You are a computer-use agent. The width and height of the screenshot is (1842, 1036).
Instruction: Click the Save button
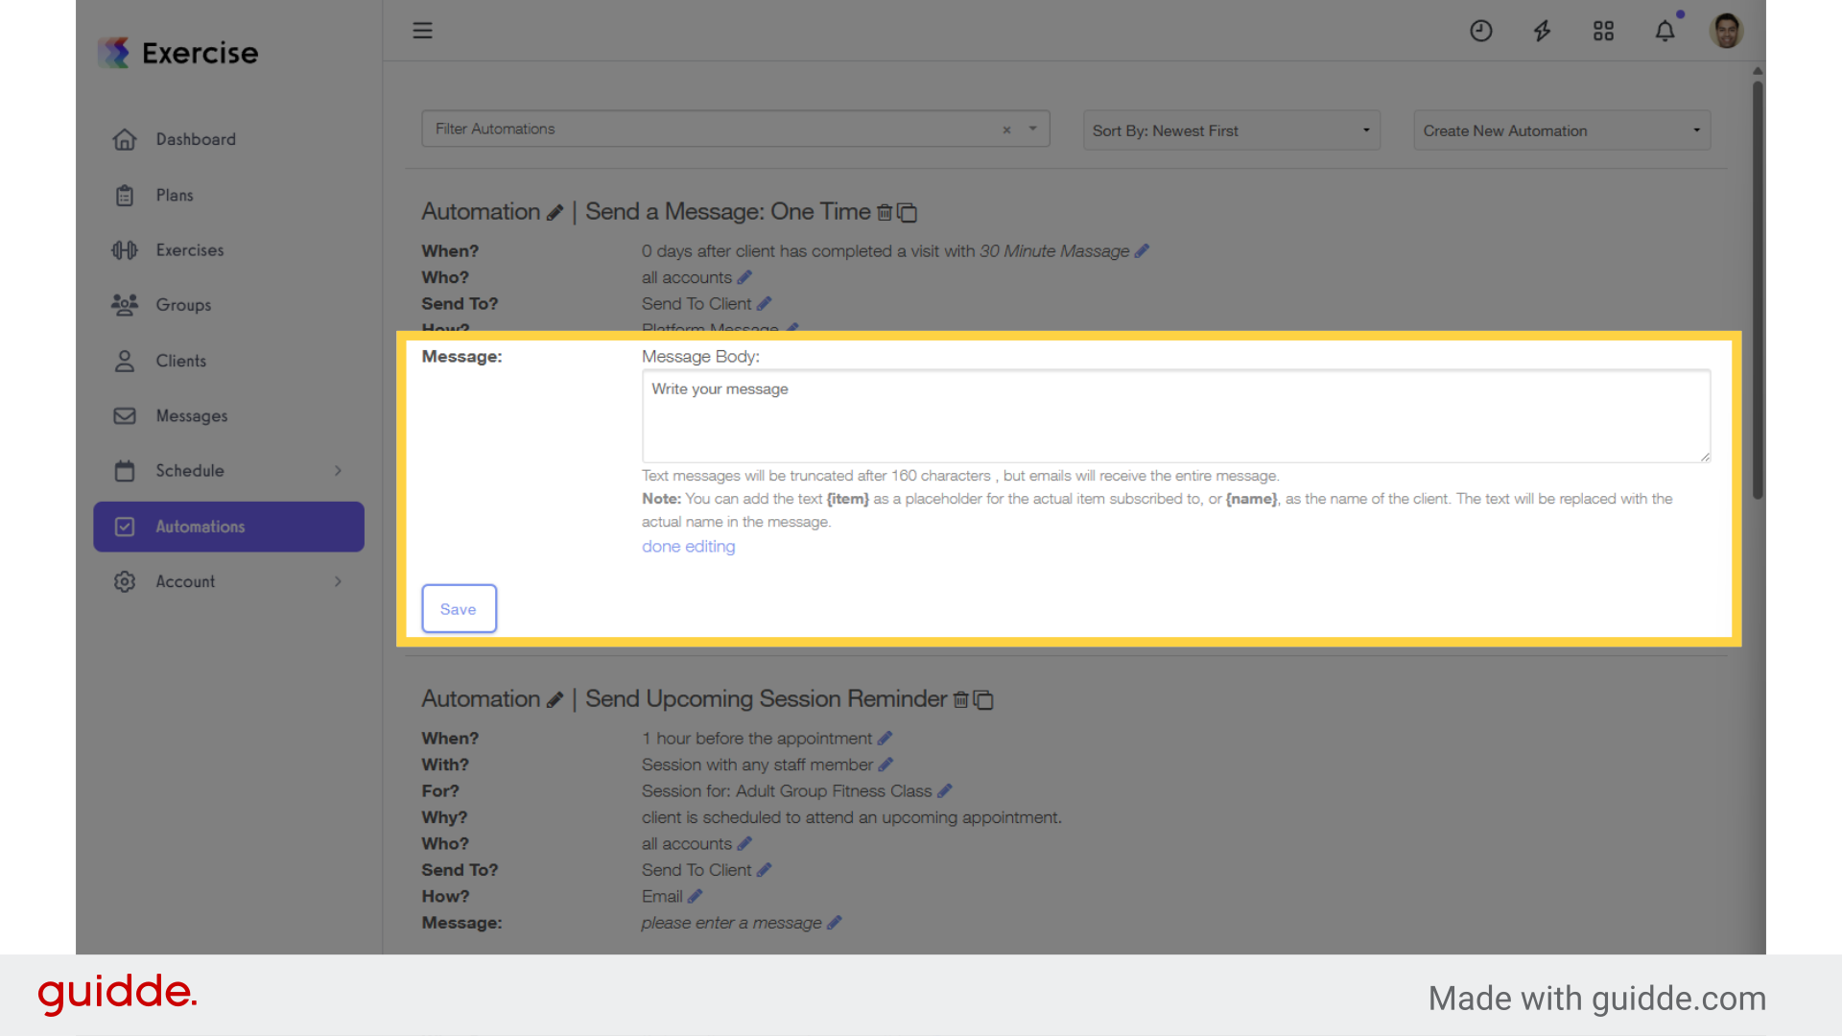tap(459, 608)
